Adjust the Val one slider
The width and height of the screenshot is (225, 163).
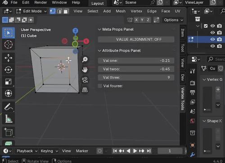pos(136,61)
